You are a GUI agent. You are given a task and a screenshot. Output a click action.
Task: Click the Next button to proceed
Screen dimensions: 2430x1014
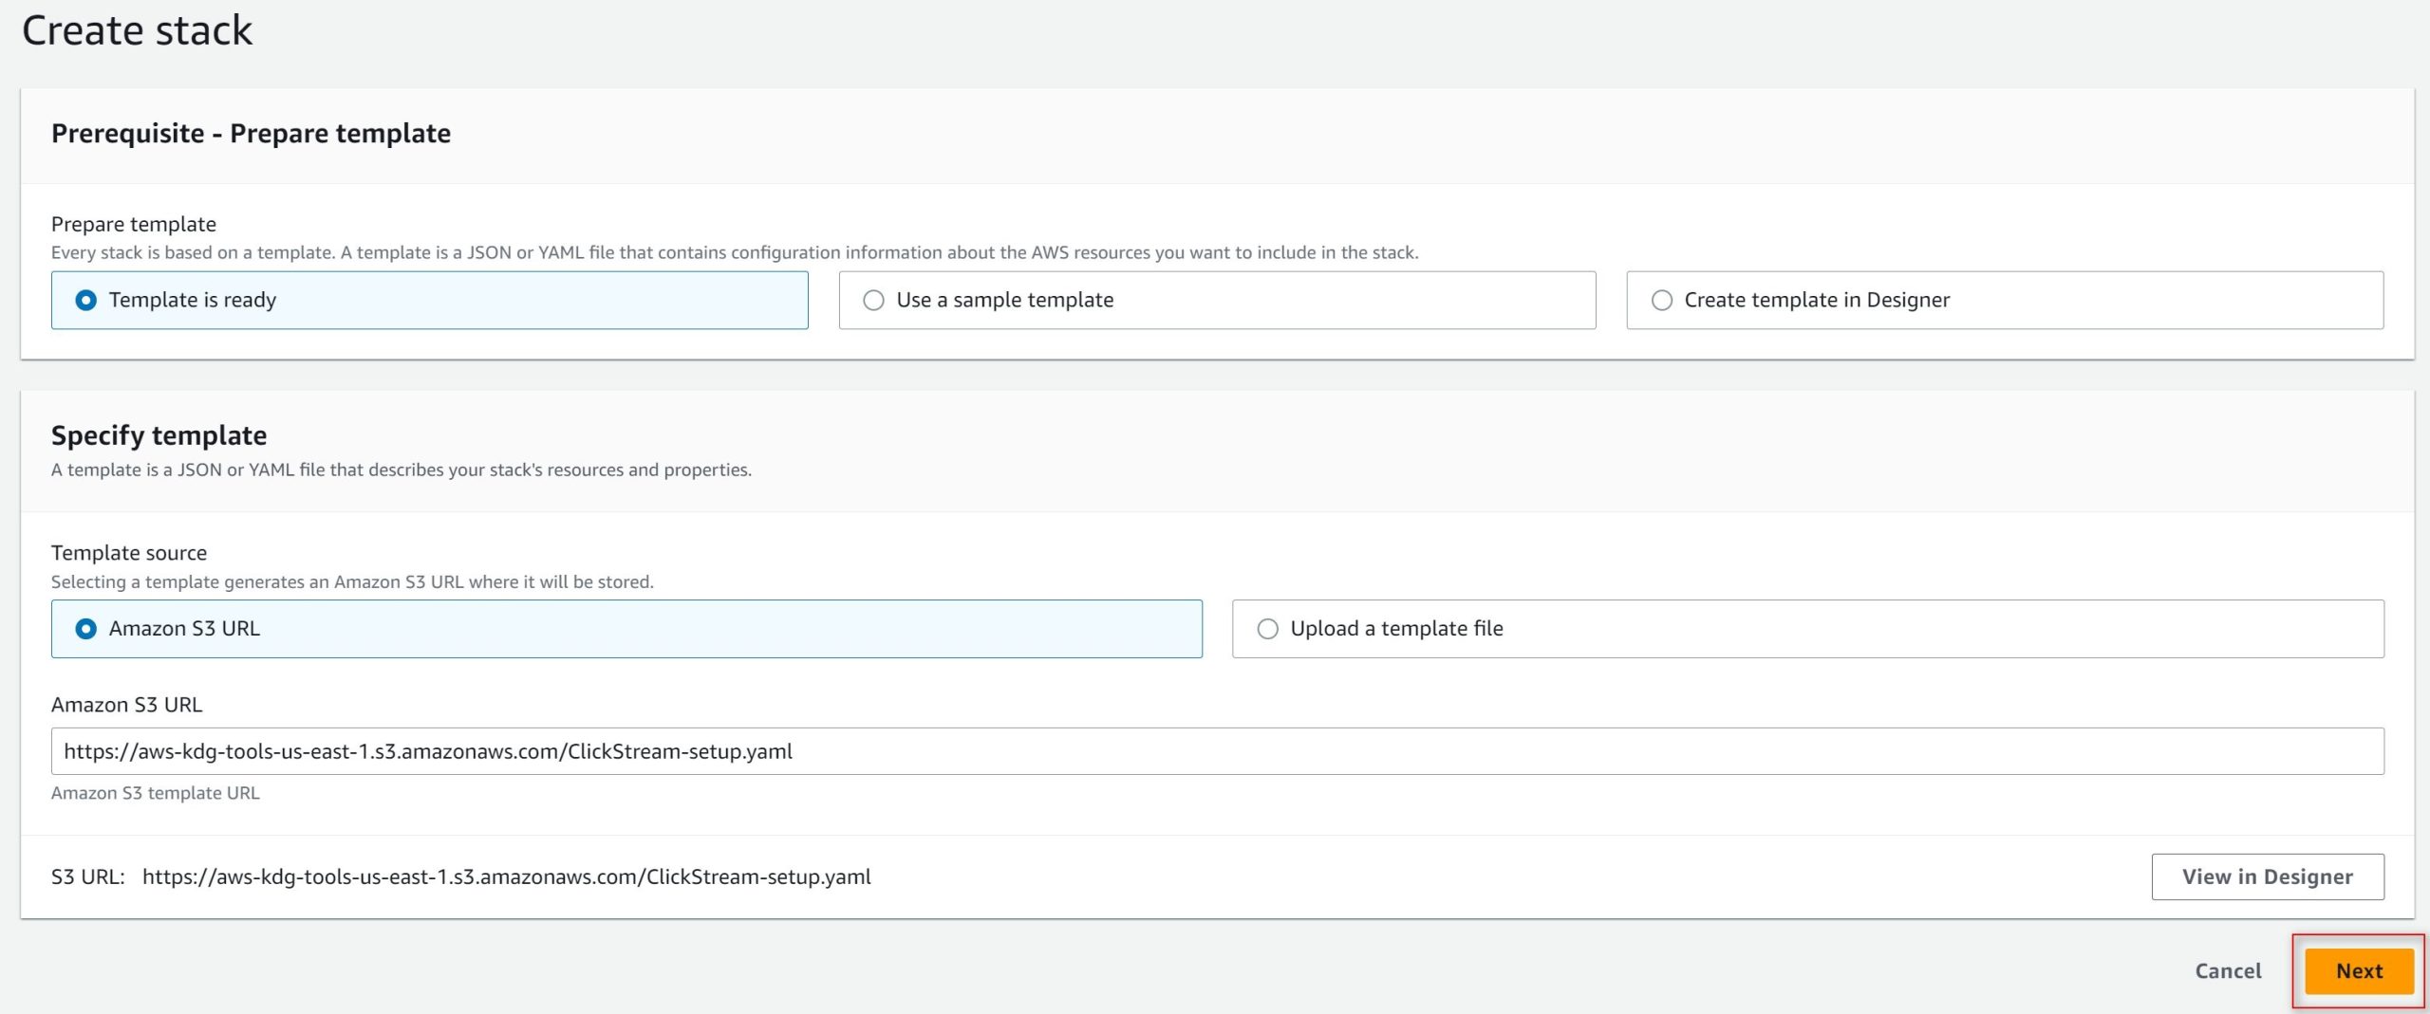[2358, 970]
